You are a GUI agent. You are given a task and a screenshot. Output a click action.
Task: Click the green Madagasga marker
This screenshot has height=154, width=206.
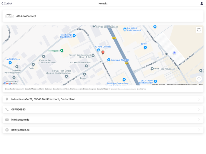(x=62, y=50)
